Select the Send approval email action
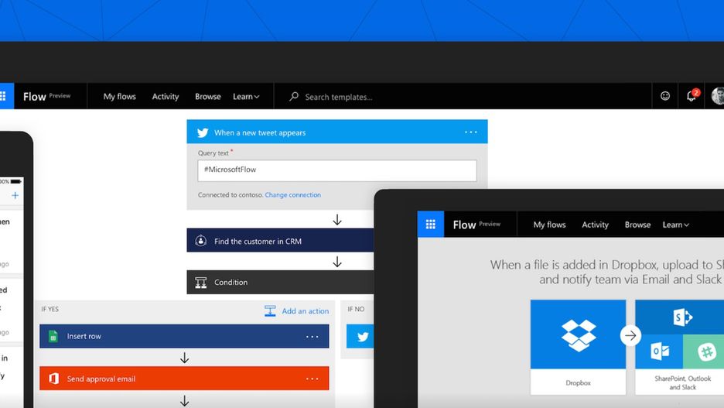This screenshot has width=724, height=408. click(x=184, y=379)
